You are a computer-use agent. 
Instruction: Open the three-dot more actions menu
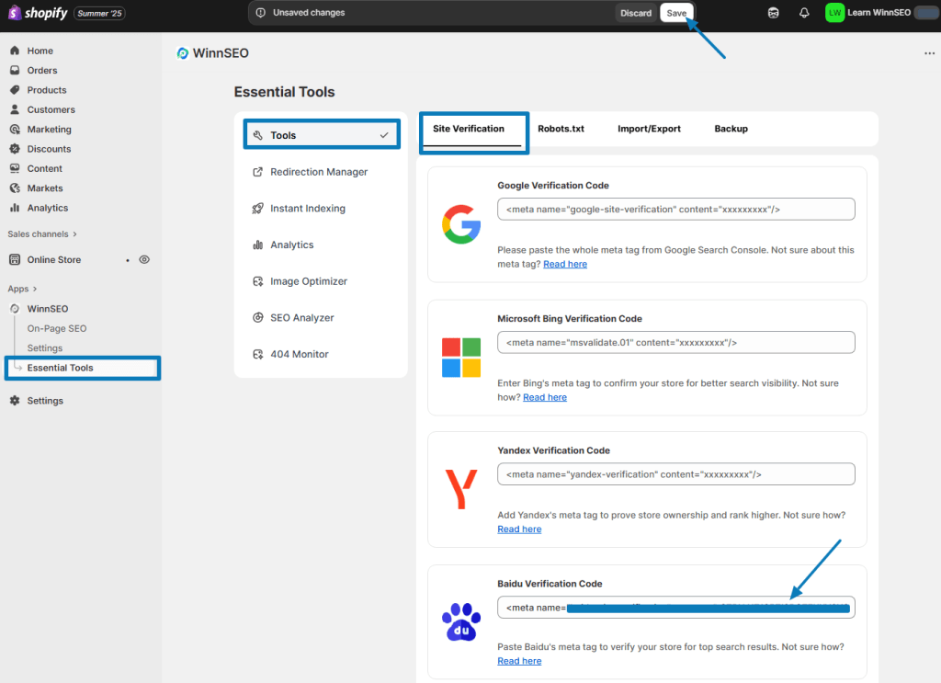click(930, 53)
